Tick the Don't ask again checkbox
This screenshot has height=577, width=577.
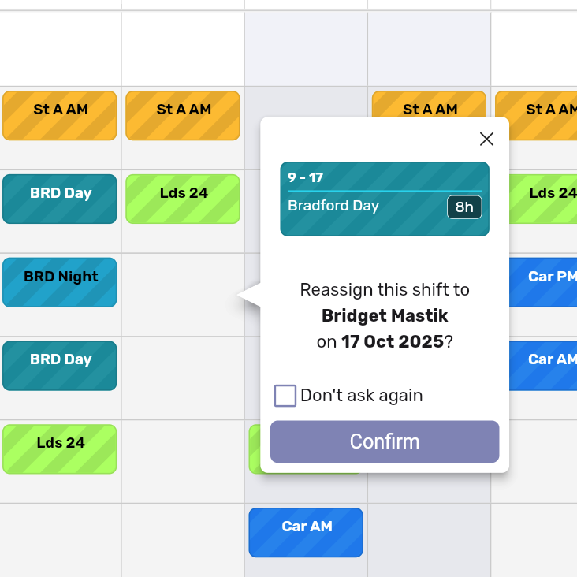tap(285, 396)
